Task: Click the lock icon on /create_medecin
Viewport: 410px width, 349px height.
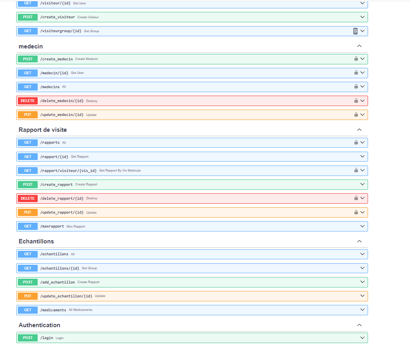Action: 356,59
